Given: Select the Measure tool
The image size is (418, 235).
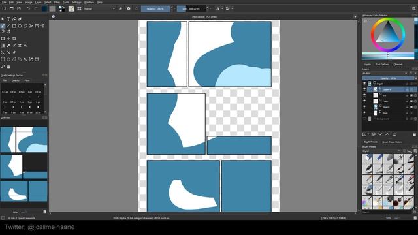Looking at the screenshot, I should [8, 52].
